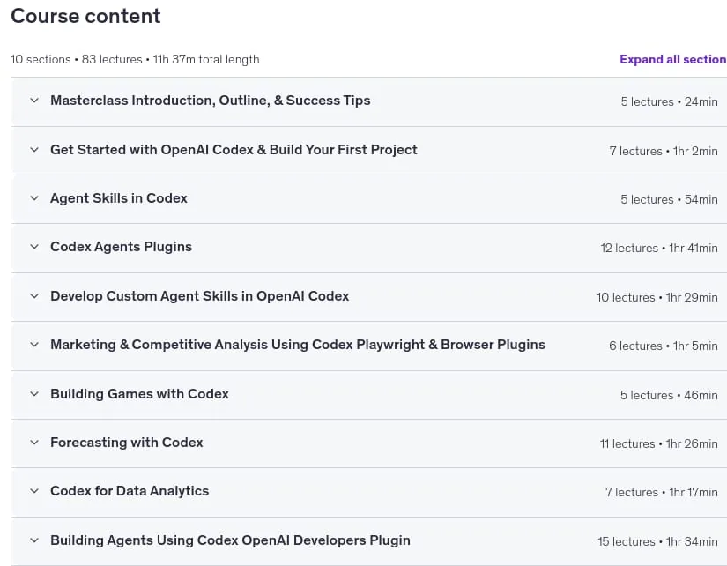Expand the Masterclass Introduction section chevron
Image resolution: width=727 pixels, height=566 pixels.
pyautogui.click(x=34, y=101)
